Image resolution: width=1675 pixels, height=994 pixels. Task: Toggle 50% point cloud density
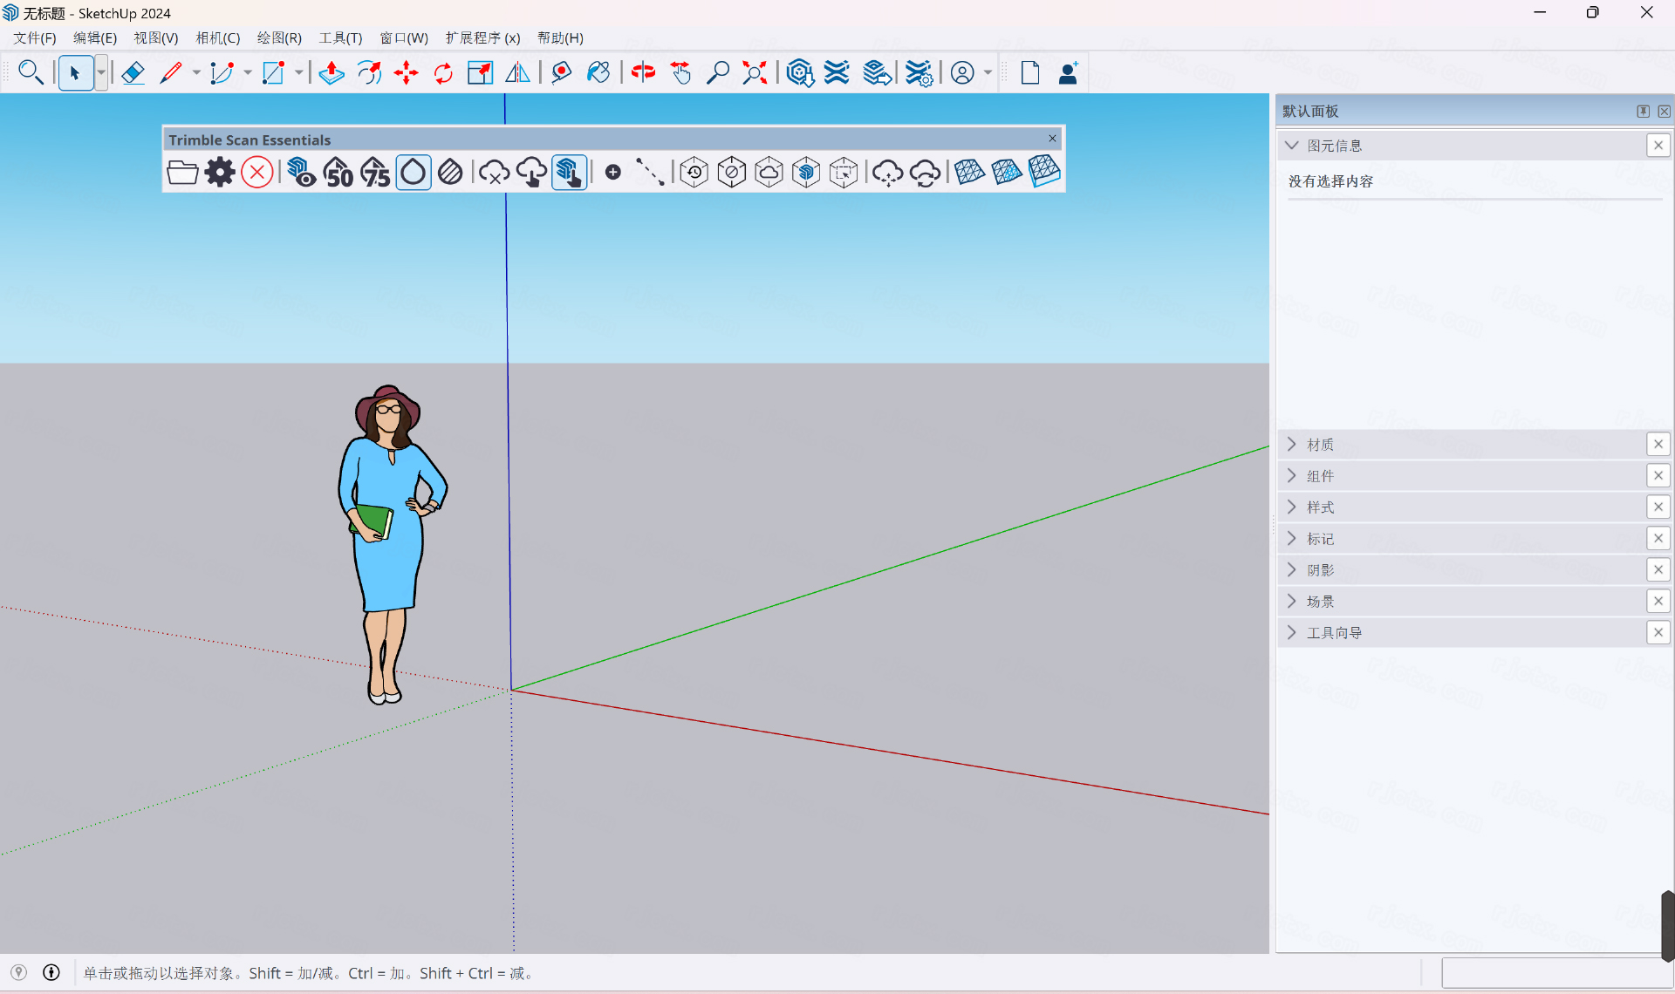pyautogui.click(x=338, y=172)
